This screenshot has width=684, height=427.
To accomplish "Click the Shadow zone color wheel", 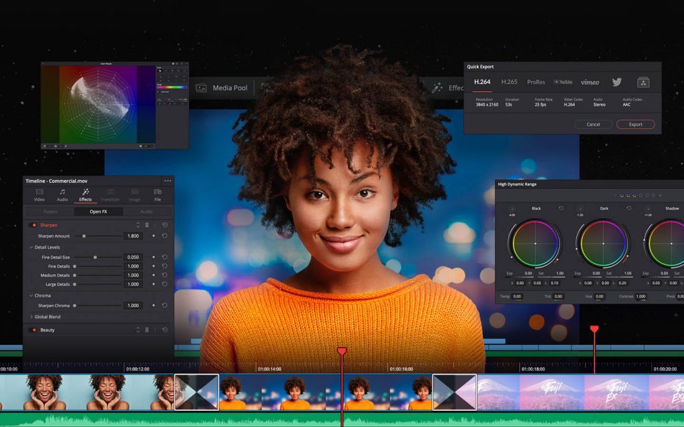I will [x=667, y=244].
